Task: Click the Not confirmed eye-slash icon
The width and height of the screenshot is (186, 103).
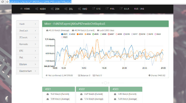Action: [x=47, y=75]
